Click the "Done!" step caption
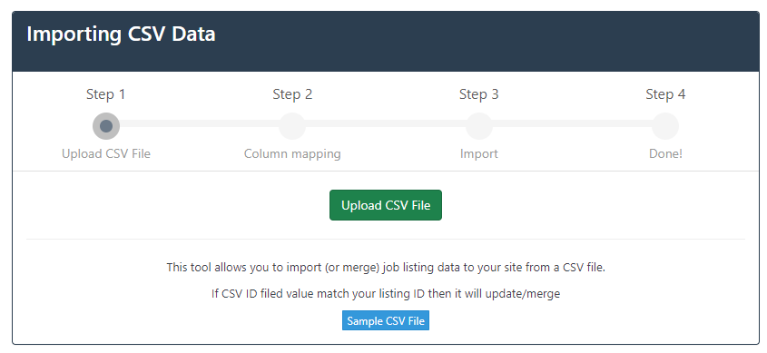Screen dimensions: 767x353 [665, 153]
